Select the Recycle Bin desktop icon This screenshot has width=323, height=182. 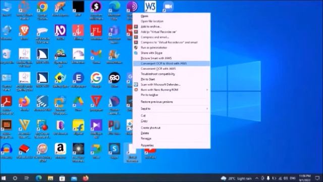tap(7, 56)
